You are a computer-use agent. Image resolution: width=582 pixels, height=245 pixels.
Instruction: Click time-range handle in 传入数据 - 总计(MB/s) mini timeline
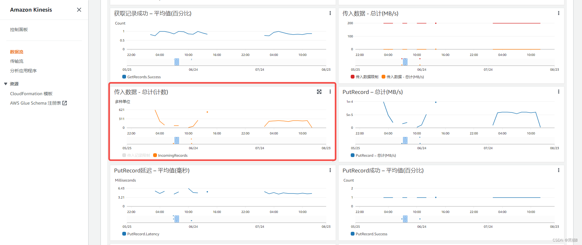click(x=405, y=62)
